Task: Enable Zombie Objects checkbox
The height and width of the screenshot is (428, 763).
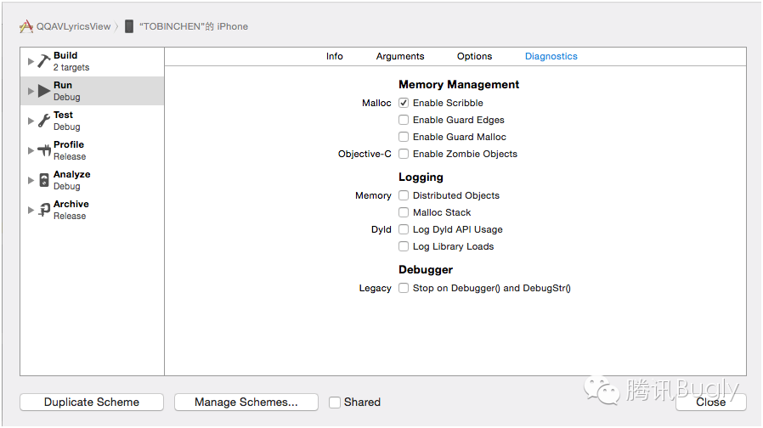Action: tap(404, 154)
